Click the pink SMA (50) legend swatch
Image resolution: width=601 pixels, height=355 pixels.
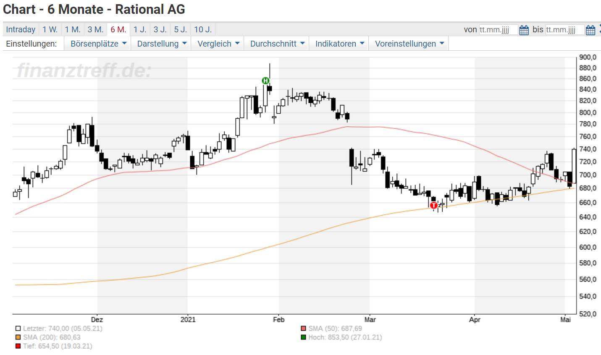tap(304, 329)
